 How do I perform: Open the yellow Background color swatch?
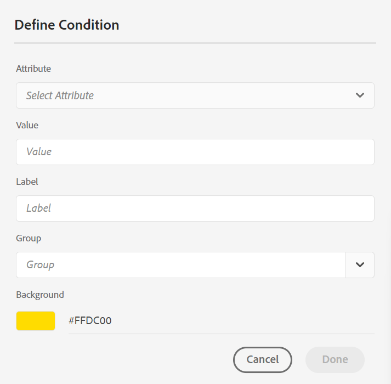36,321
